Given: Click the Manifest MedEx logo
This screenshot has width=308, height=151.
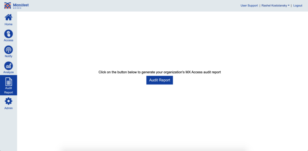Looking at the screenshot, I should click(x=16, y=6).
